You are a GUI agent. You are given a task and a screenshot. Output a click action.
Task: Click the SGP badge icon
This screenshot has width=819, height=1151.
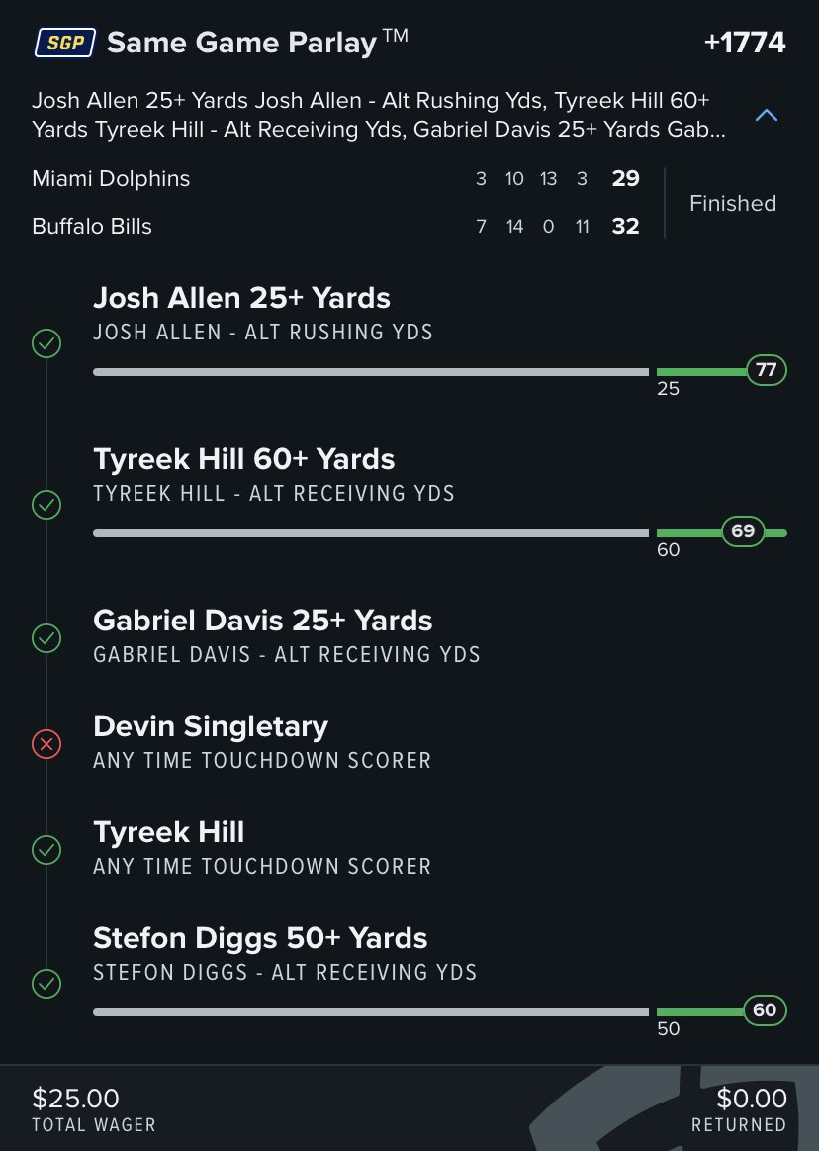click(x=64, y=43)
